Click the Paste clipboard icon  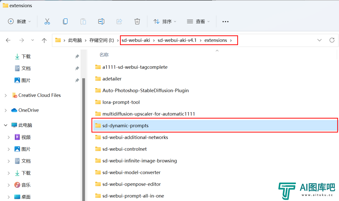(x=83, y=22)
